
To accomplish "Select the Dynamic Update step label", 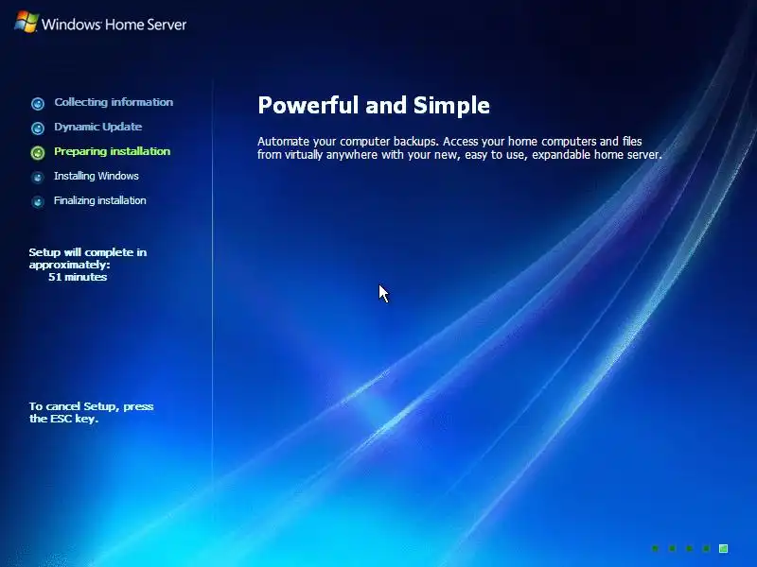I will [98, 127].
